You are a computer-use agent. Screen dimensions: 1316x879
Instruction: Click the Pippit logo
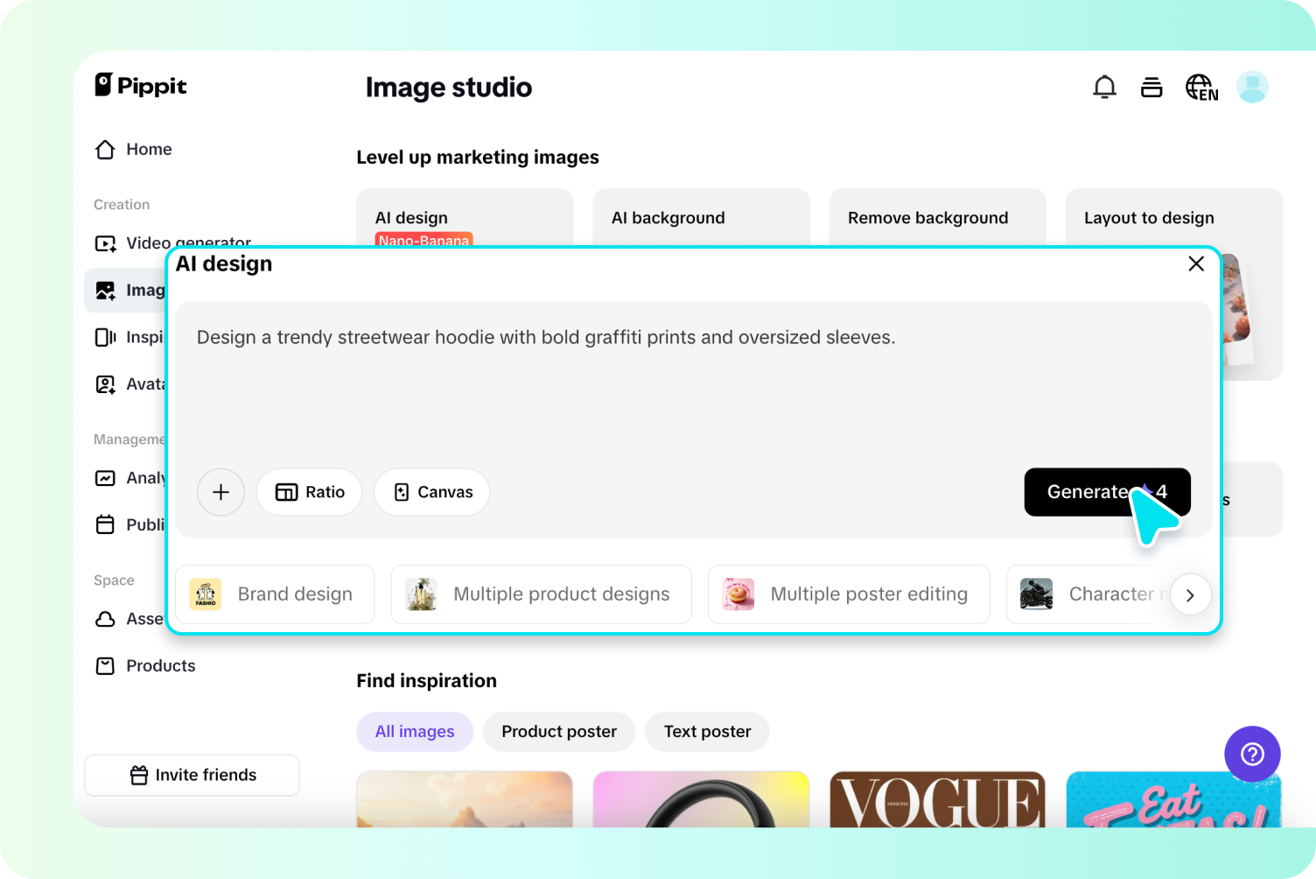[141, 85]
